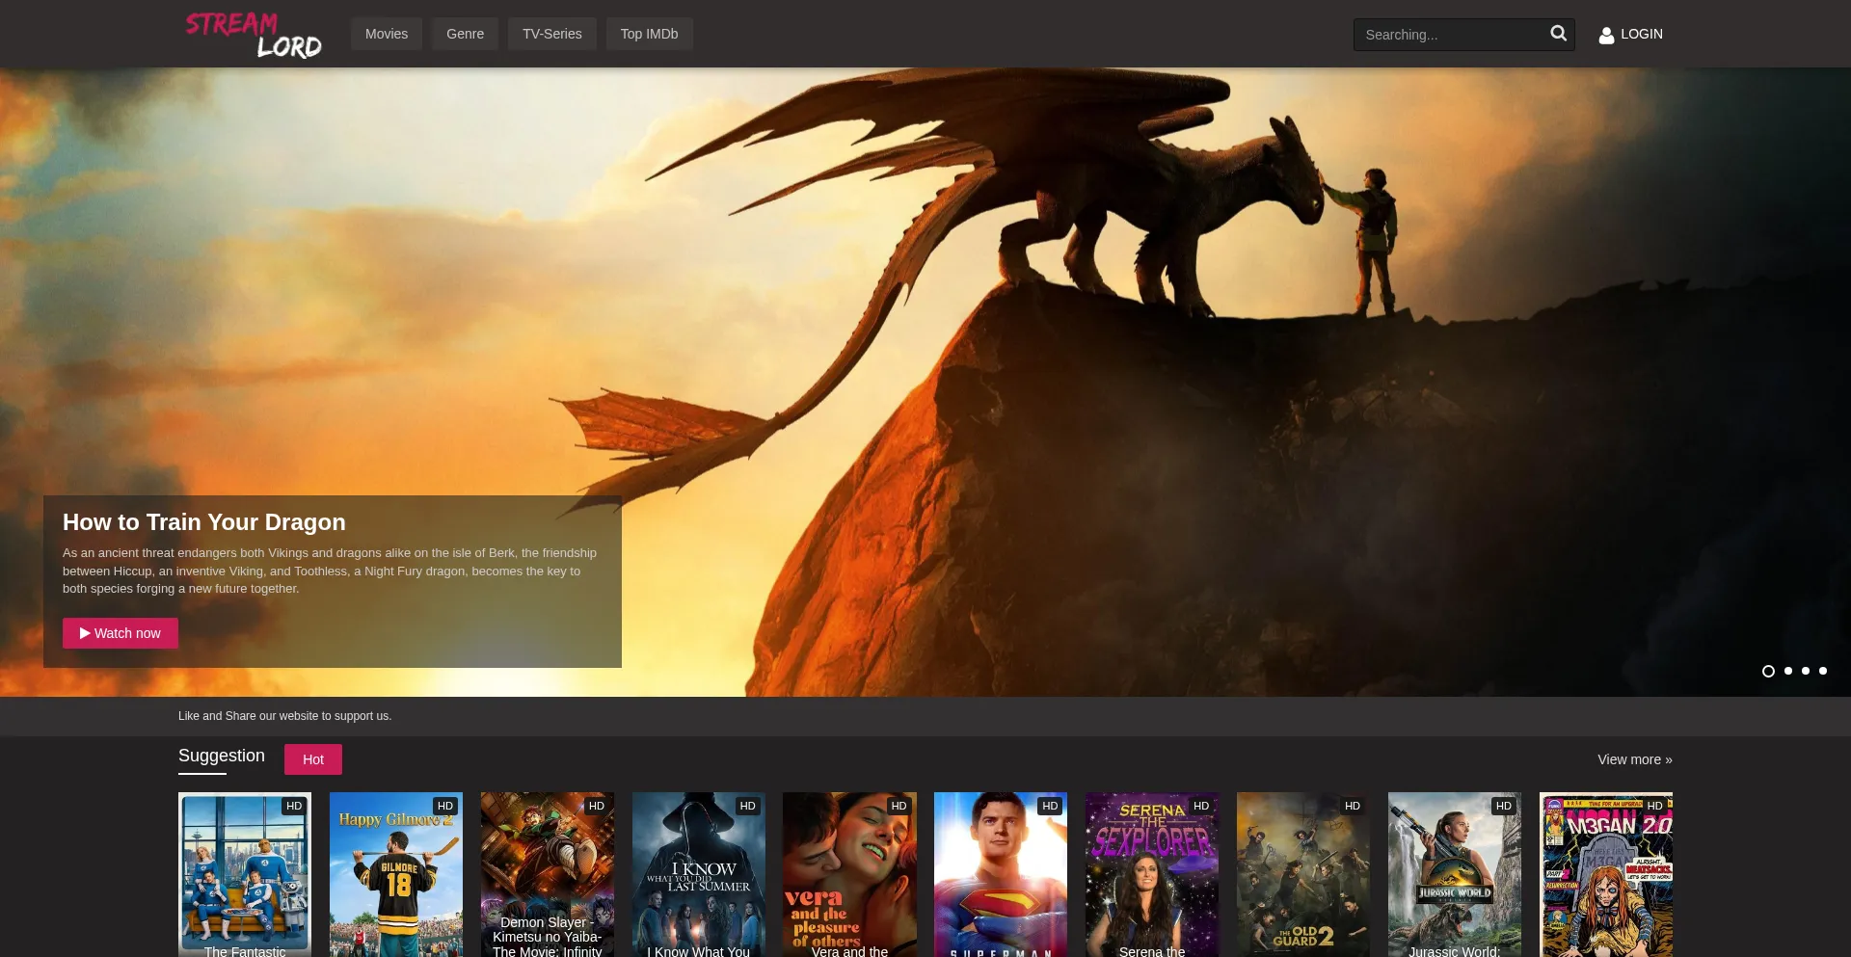Open Demon Slayer Infinity Castle poster

pyautogui.click(x=548, y=875)
